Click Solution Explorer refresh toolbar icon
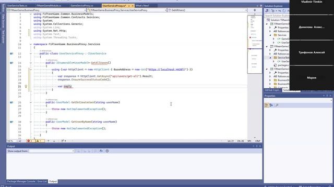Viewport: 334px width, 187px height. tap(284, 11)
